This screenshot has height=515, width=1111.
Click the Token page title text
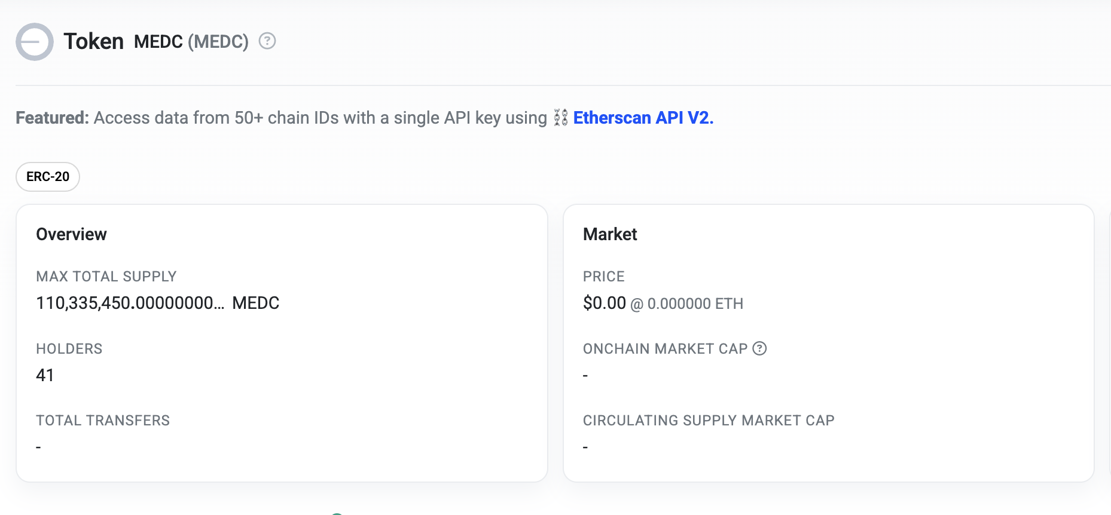[94, 42]
